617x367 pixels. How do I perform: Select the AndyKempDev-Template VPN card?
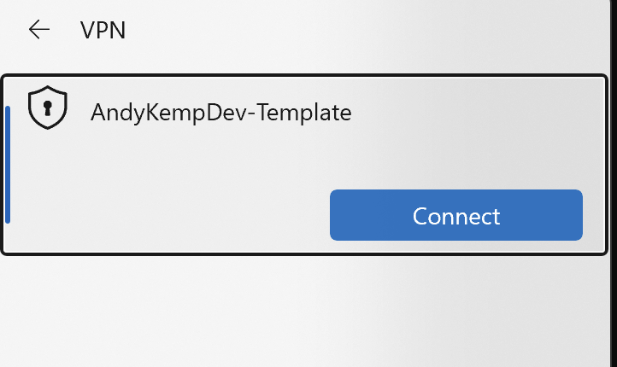coord(304,165)
